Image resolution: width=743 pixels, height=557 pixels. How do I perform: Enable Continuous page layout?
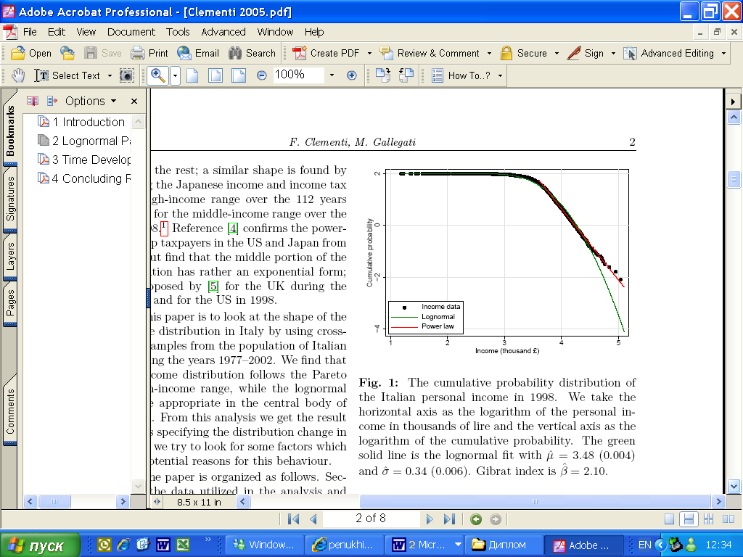689,519
